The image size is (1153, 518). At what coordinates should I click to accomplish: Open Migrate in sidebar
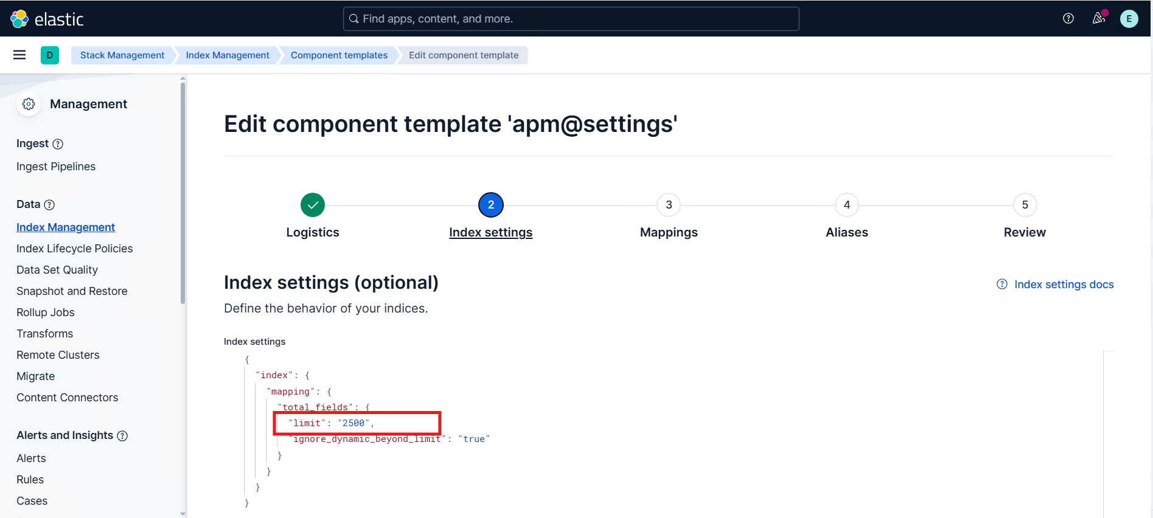(36, 376)
